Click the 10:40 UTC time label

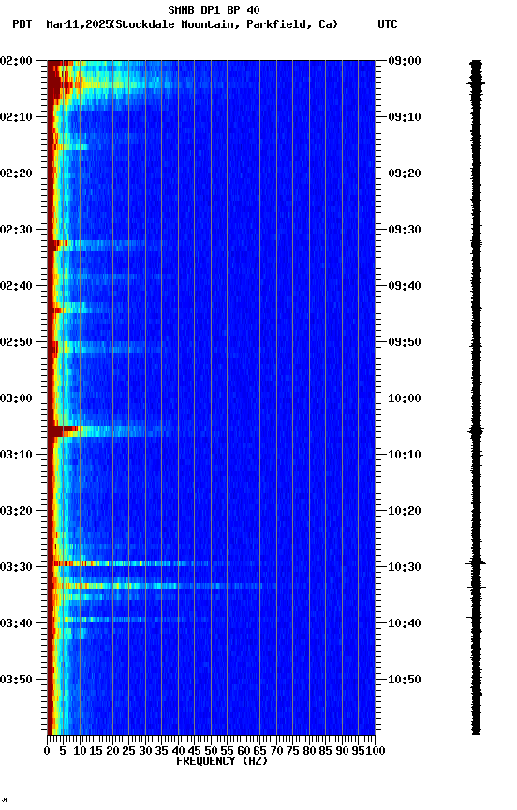click(x=405, y=623)
